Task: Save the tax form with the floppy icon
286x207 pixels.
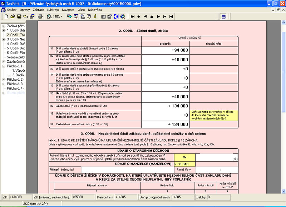Action: click(19, 16)
